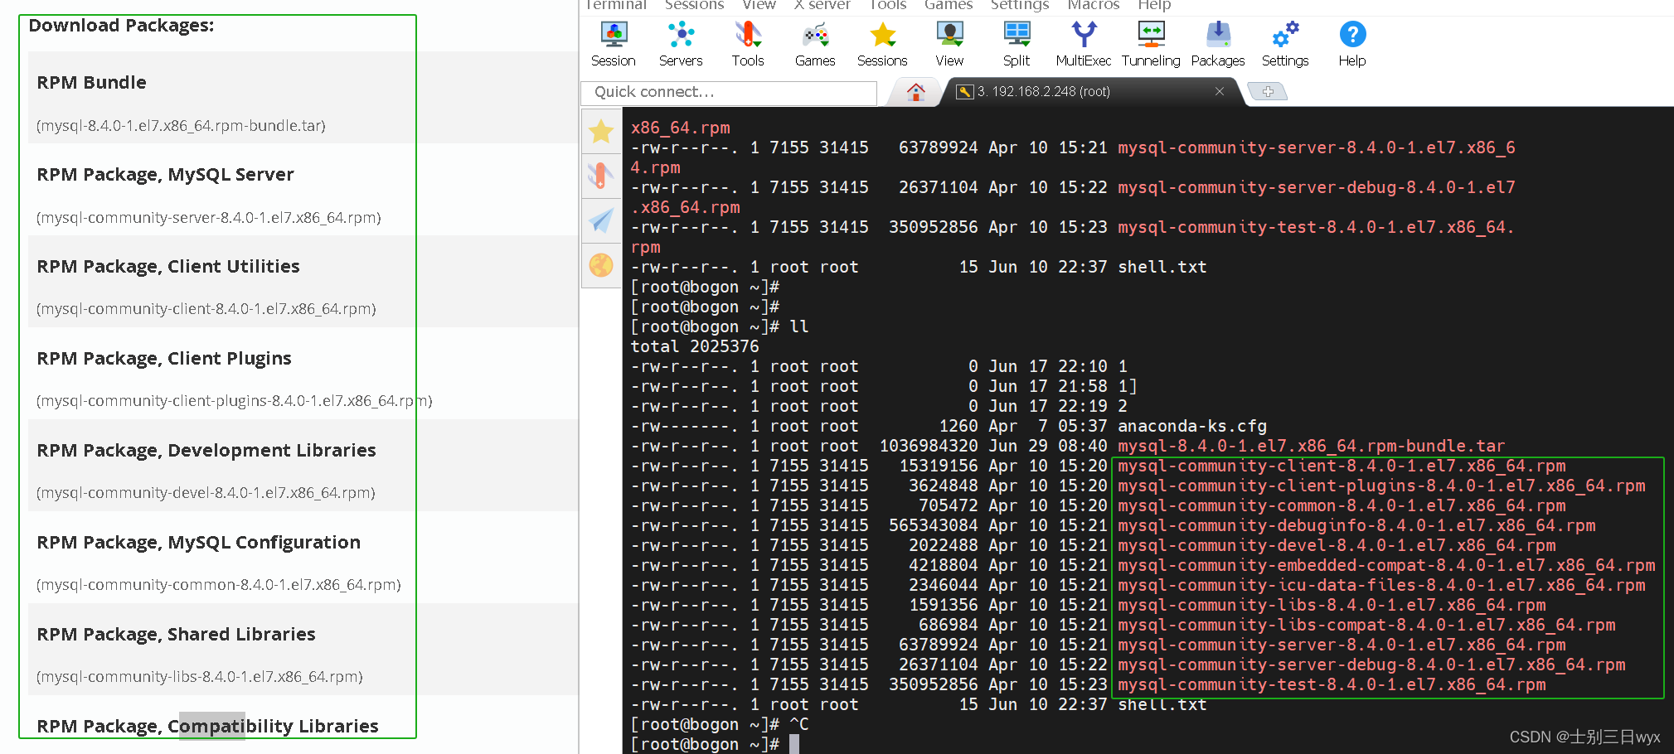Open the X server menu
1674x754 pixels.
tap(822, 5)
